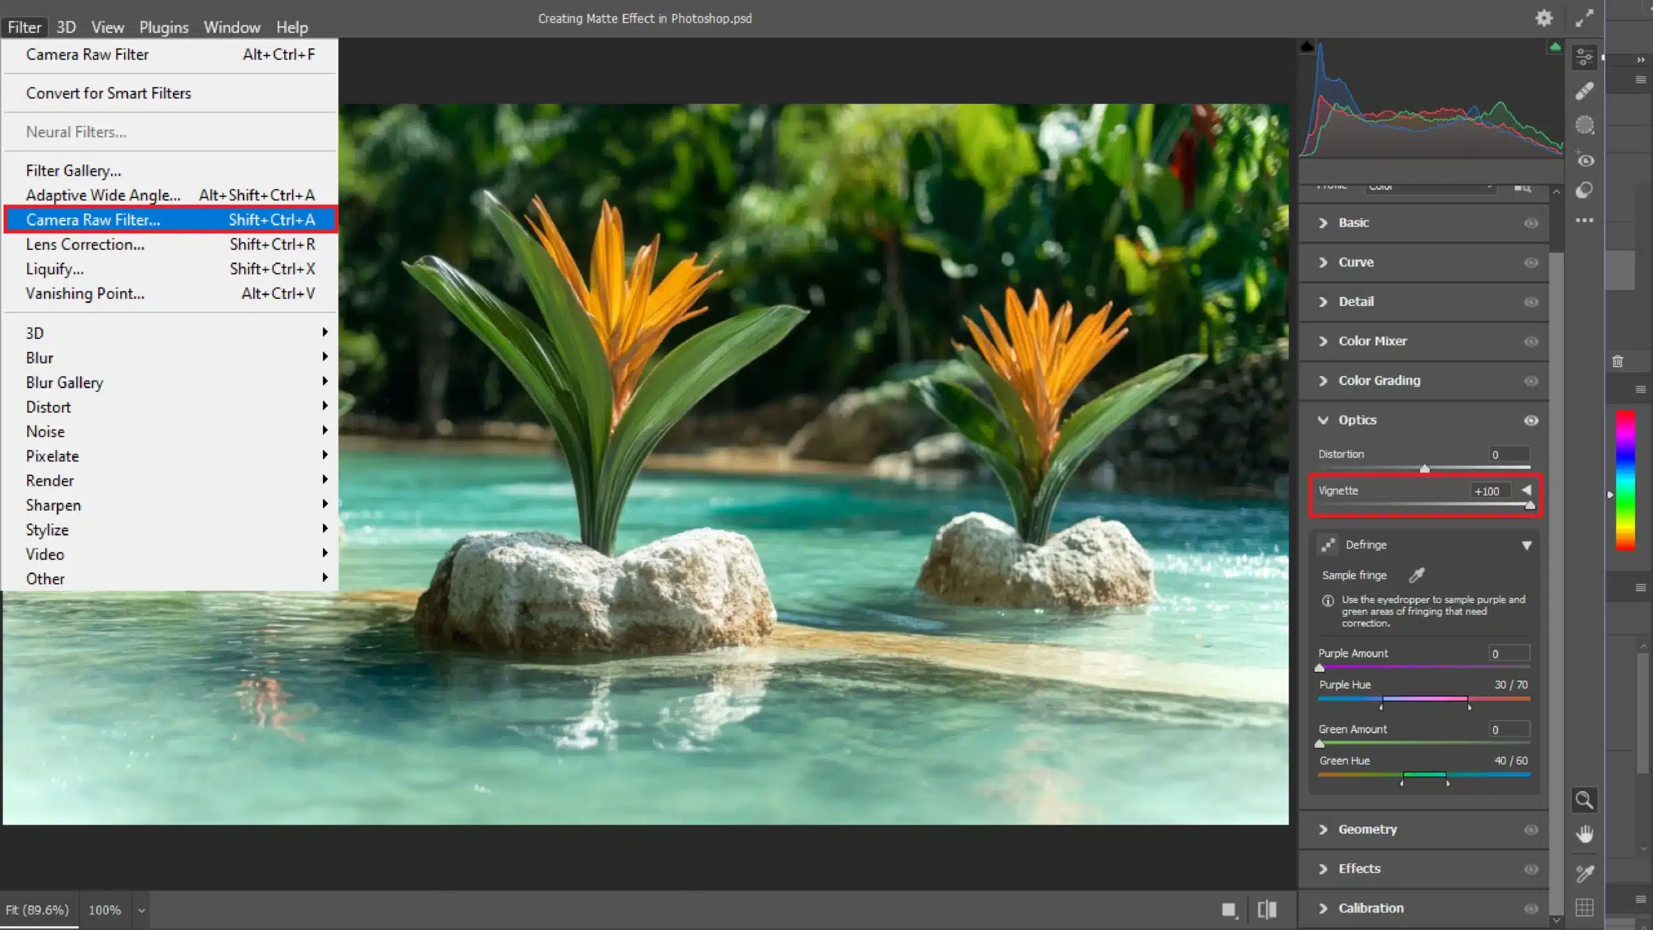Open the Masking circle tool
Screen dimensions: 1653x930
pos(1585,125)
